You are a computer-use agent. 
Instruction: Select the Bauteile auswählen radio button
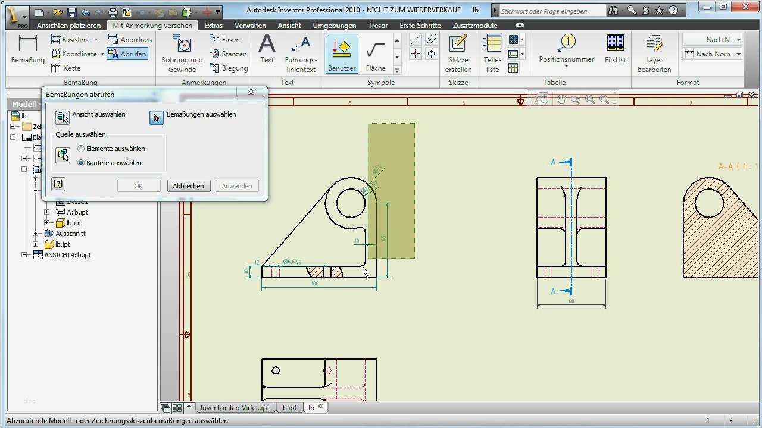point(82,163)
